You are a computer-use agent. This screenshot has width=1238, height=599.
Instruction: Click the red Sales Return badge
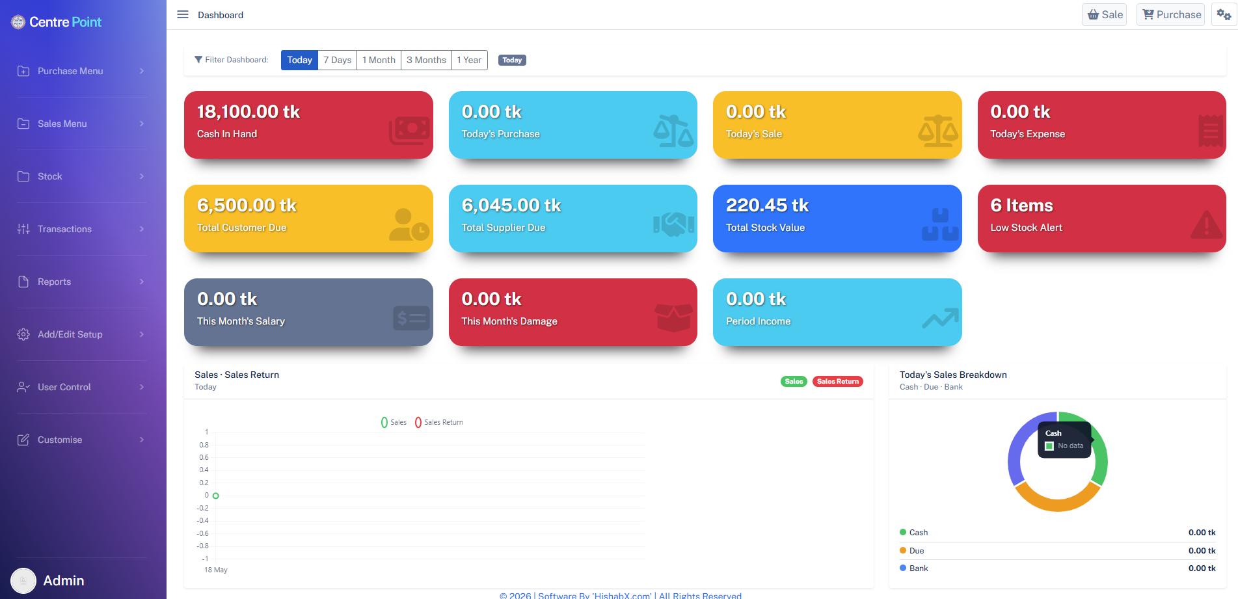838,381
